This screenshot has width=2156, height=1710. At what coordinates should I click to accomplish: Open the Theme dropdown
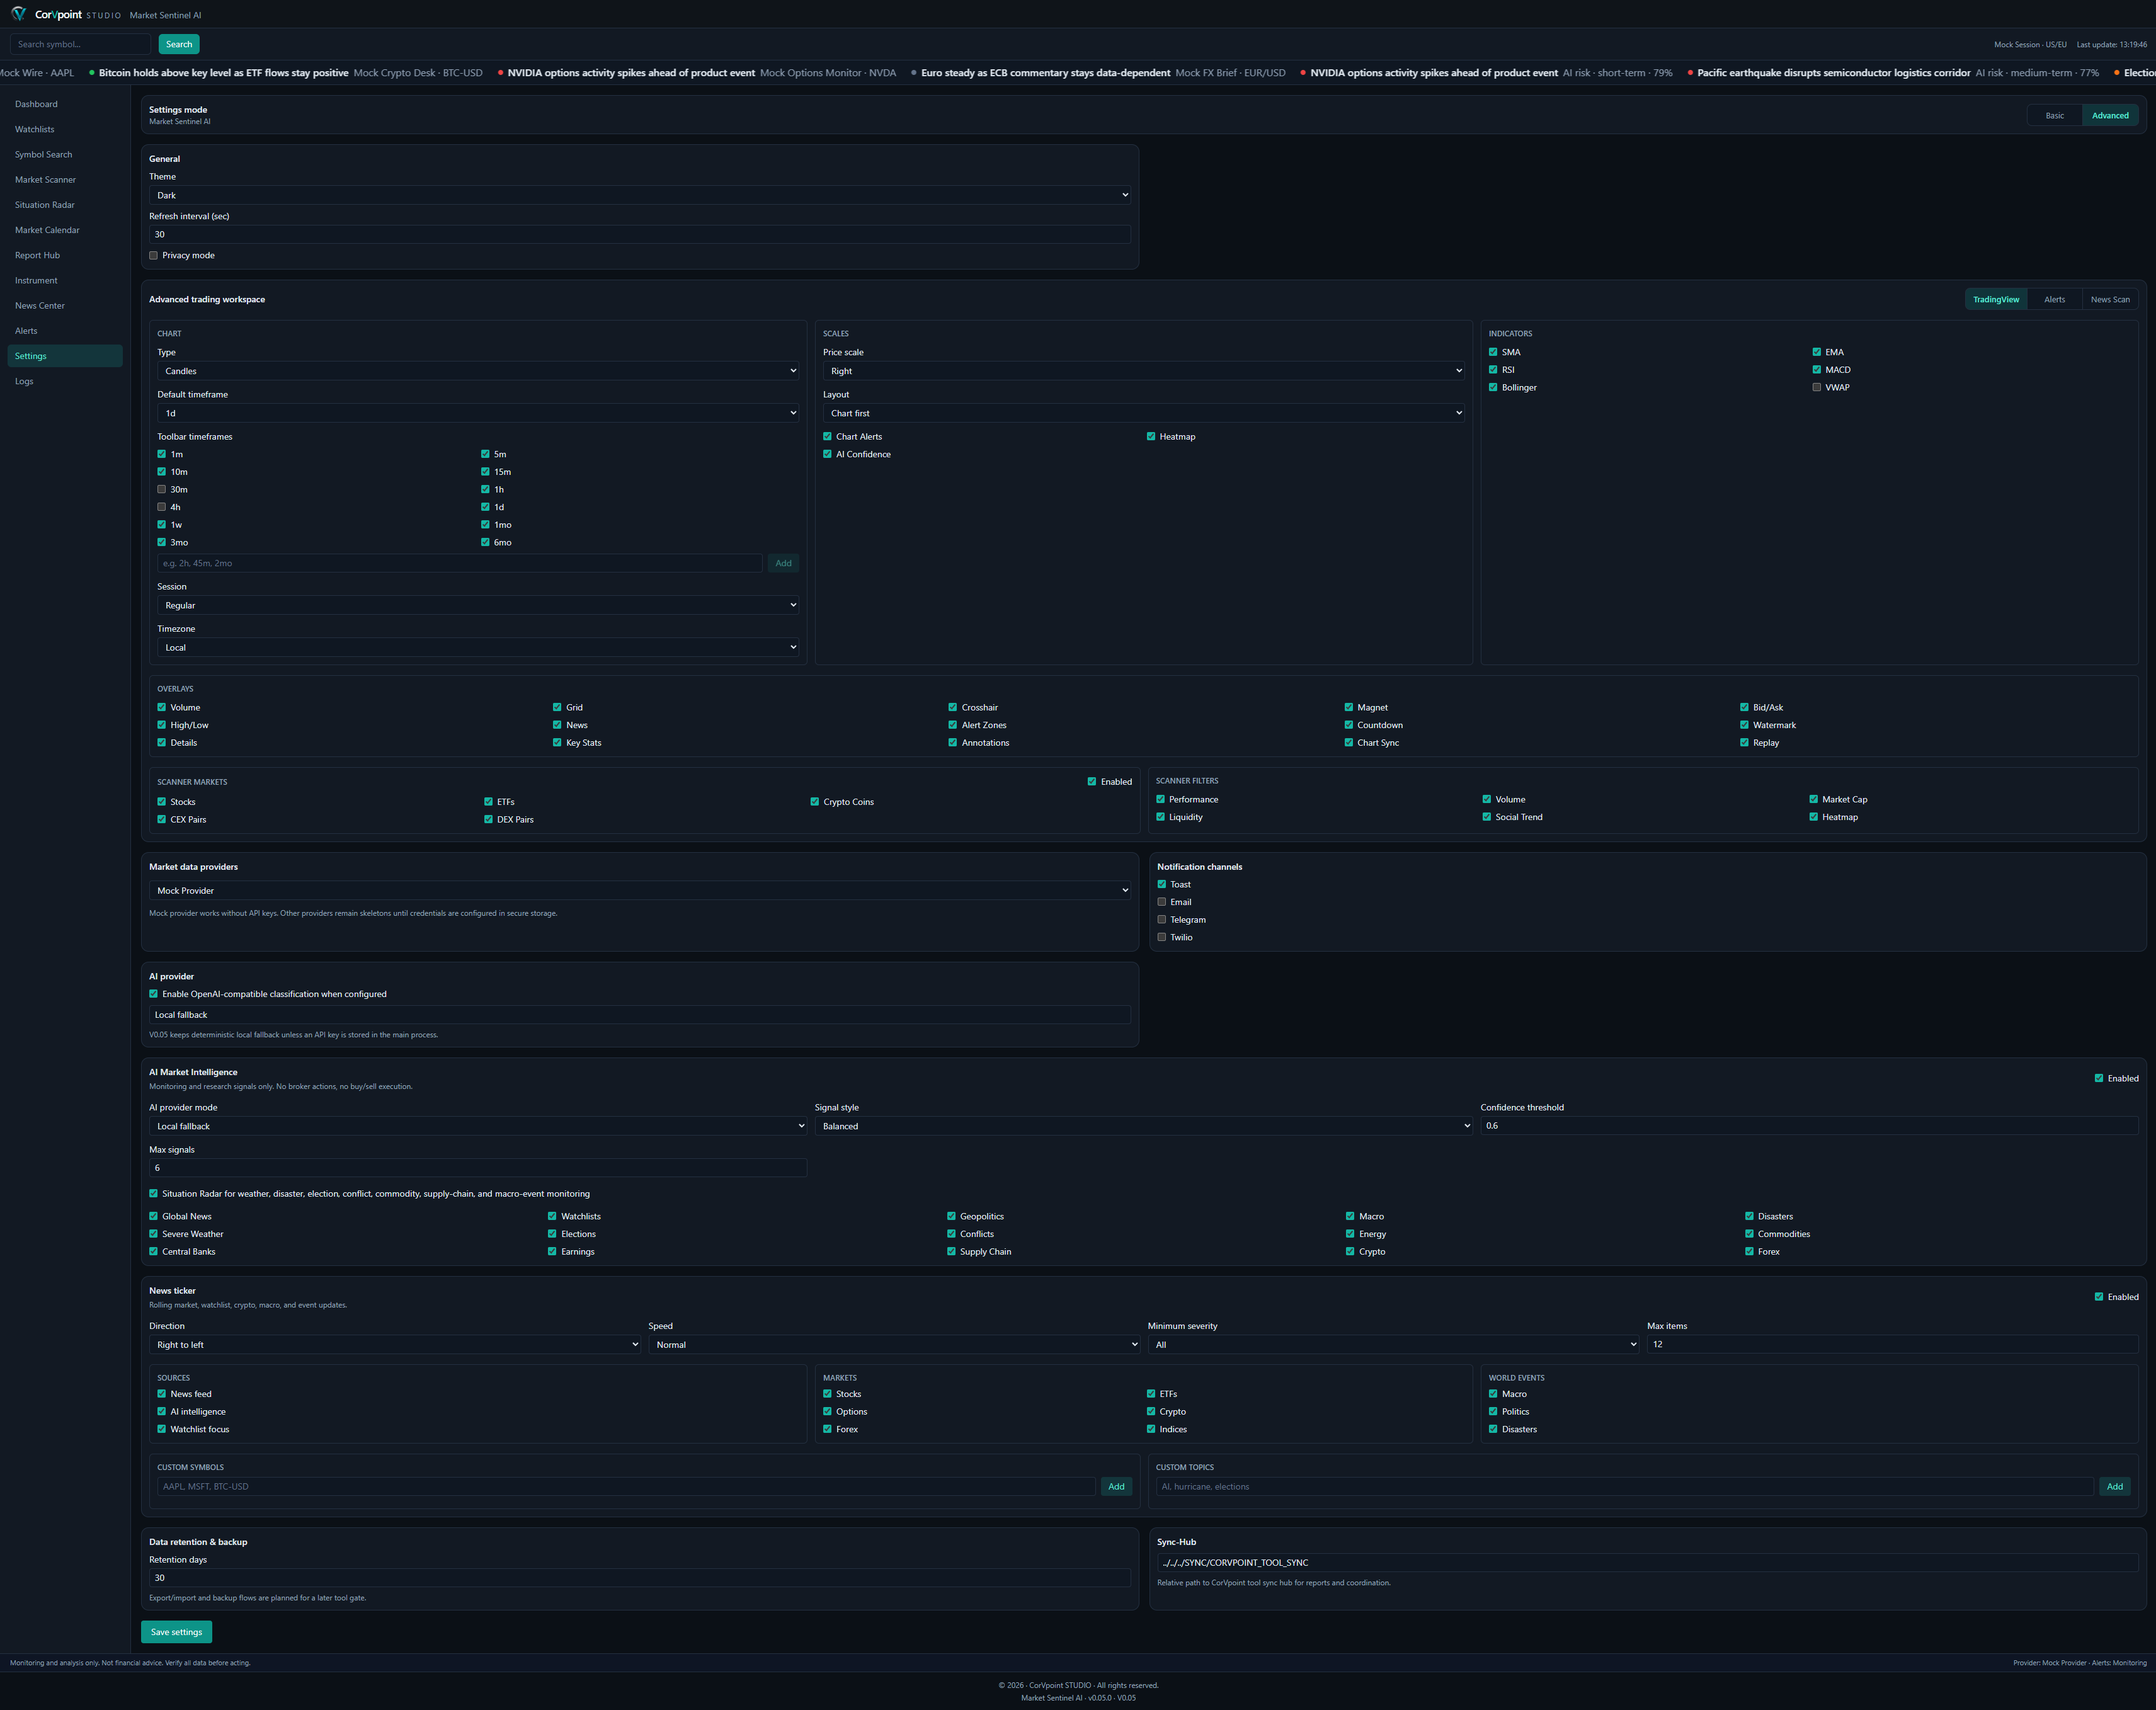coord(640,195)
